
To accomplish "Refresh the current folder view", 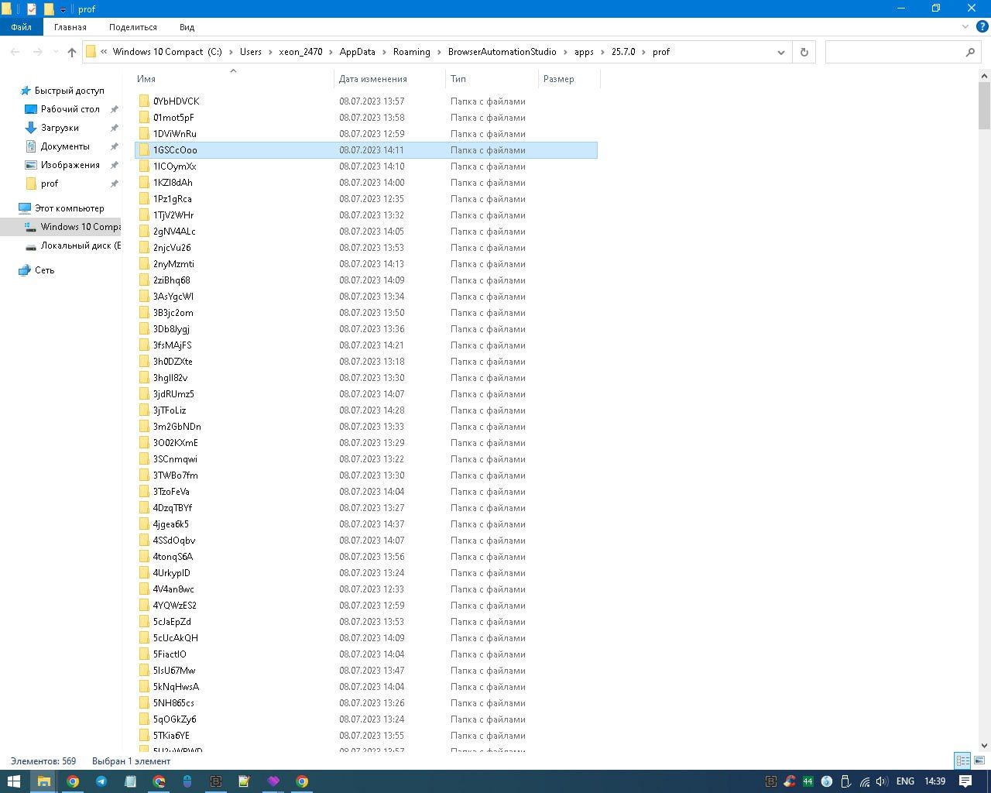I will click(804, 52).
